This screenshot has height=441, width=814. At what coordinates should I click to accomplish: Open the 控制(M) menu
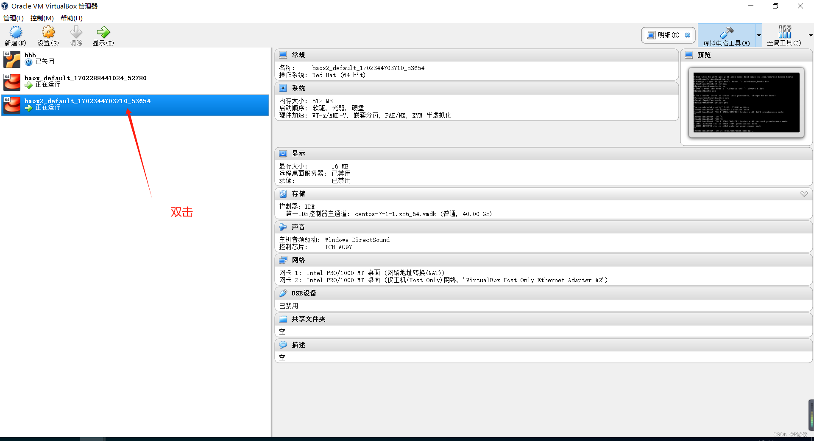(x=42, y=18)
